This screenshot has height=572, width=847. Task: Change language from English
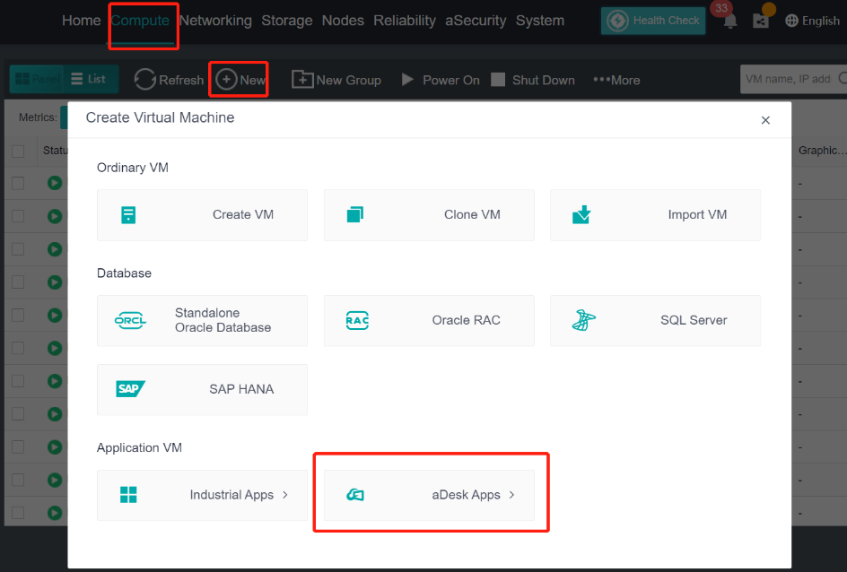coord(812,21)
